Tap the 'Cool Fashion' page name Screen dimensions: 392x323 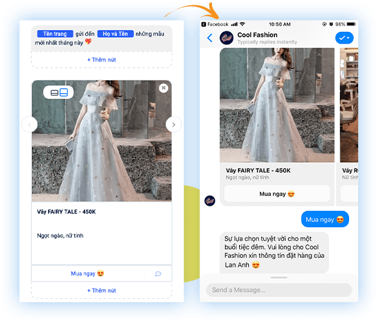coord(257,35)
